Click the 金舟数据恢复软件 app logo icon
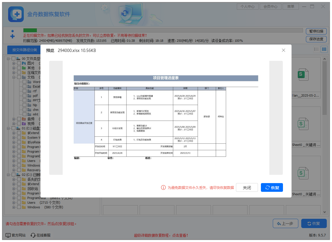This screenshot has height=242, width=332. pyautogui.click(x=16, y=14)
